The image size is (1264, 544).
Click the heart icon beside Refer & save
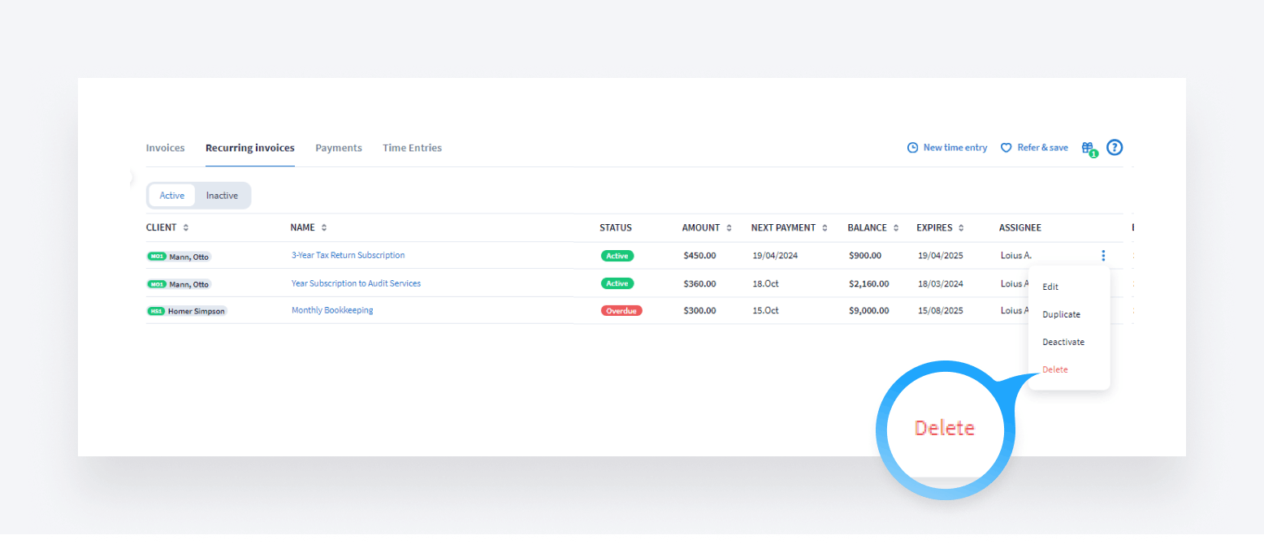(x=1006, y=148)
